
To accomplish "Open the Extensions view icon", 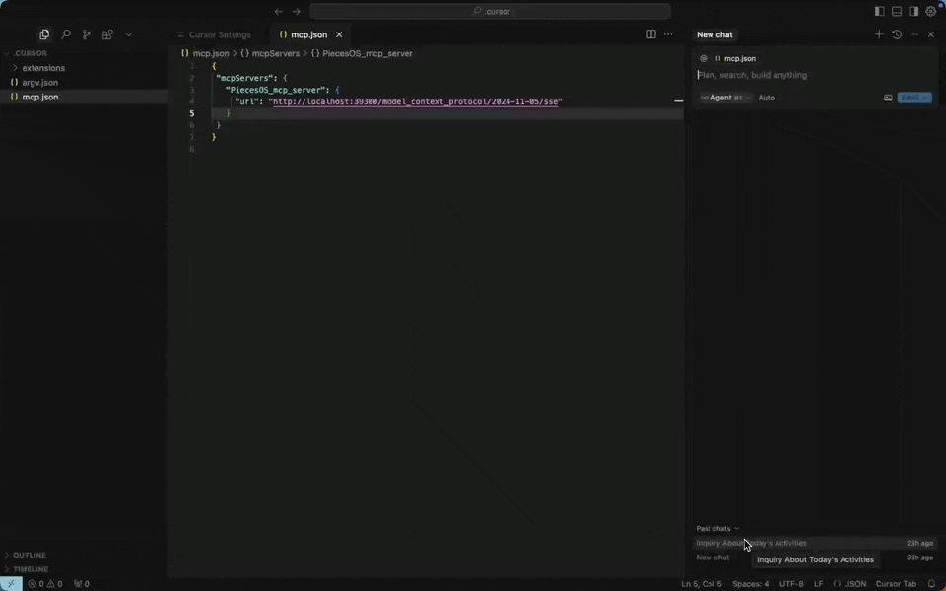I will 107,35.
